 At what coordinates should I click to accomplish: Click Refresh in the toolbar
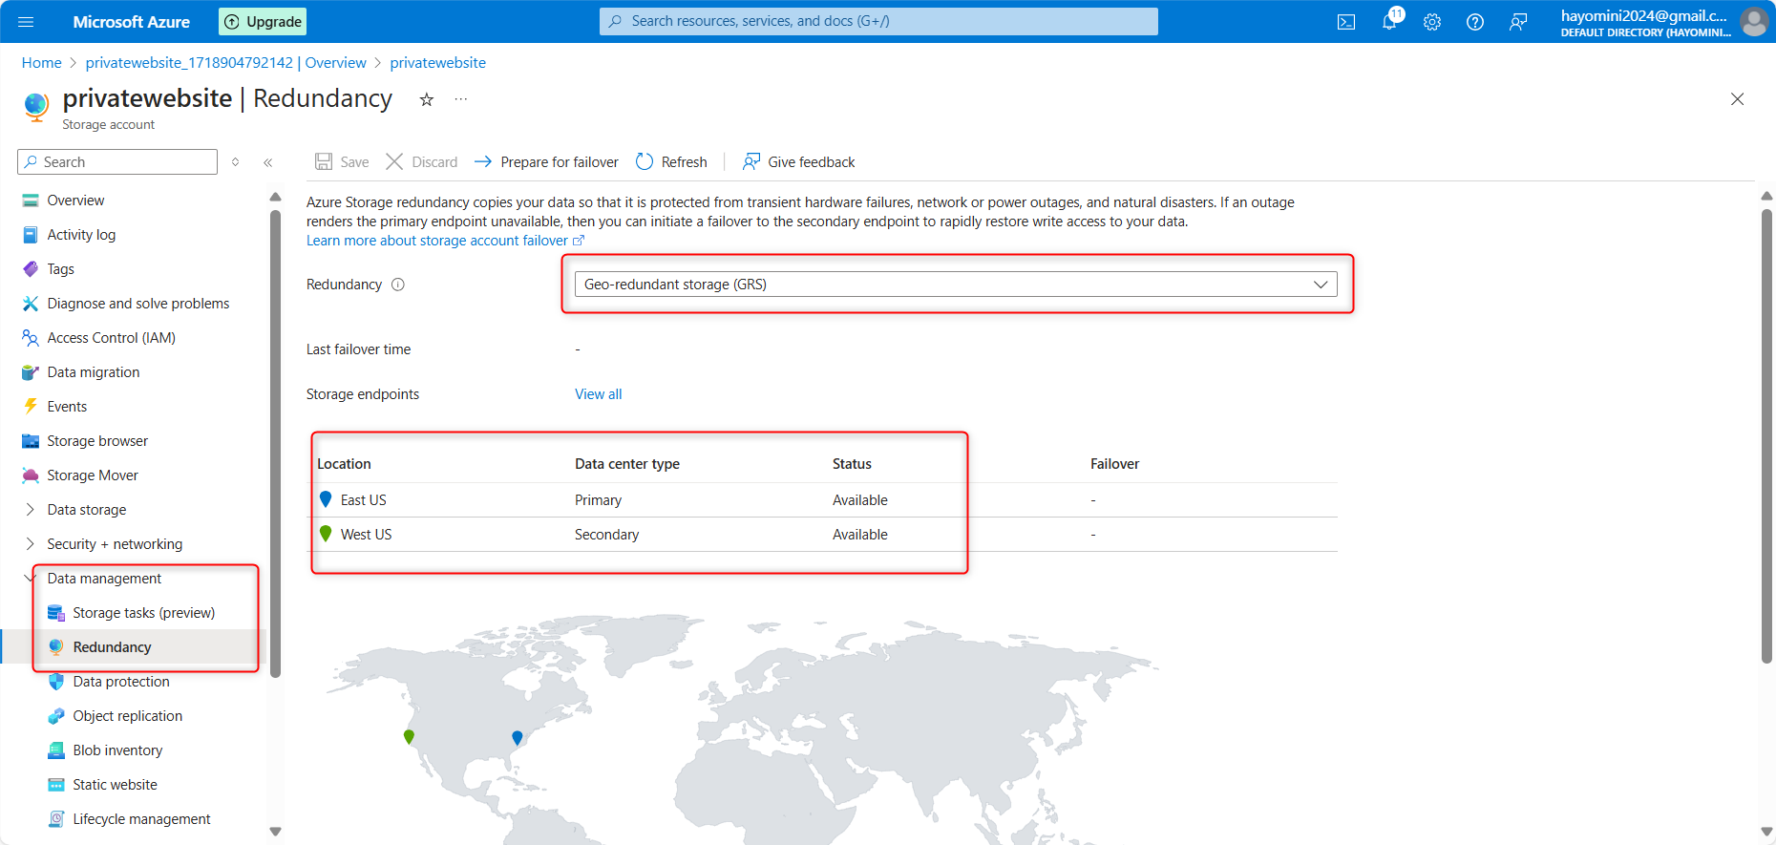tap(671, 162)
